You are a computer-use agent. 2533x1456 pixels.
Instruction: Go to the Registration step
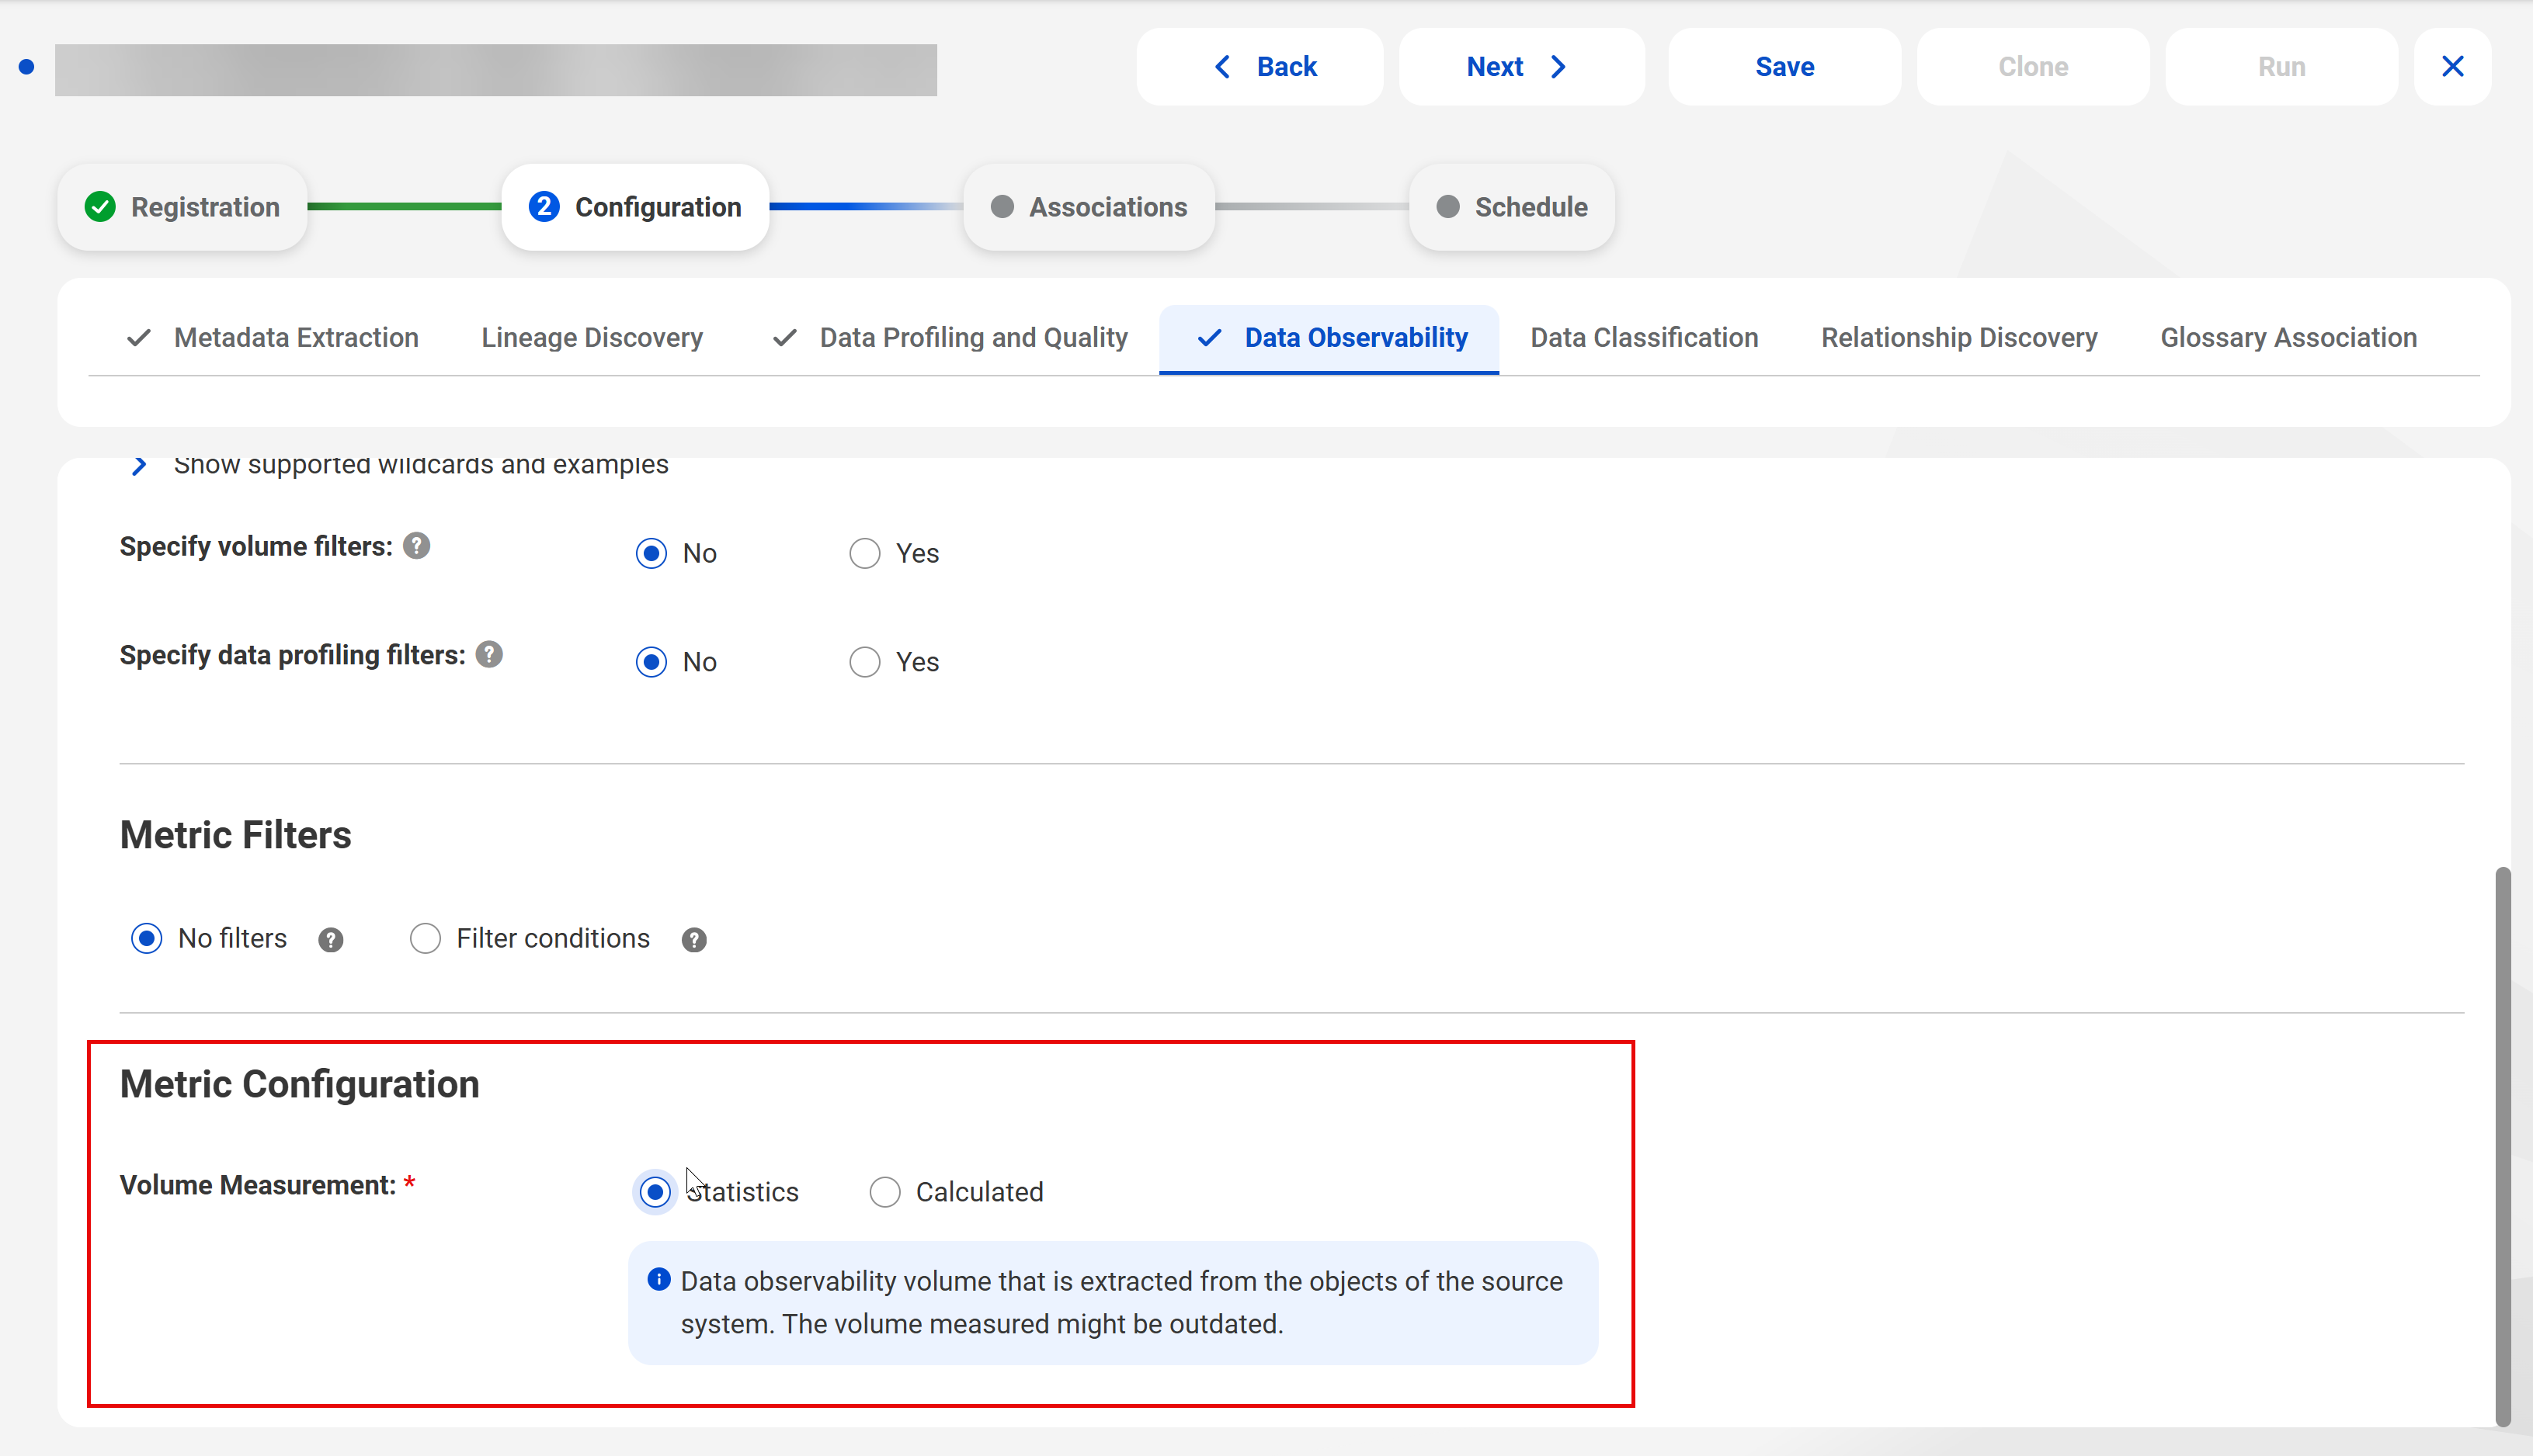182,207
